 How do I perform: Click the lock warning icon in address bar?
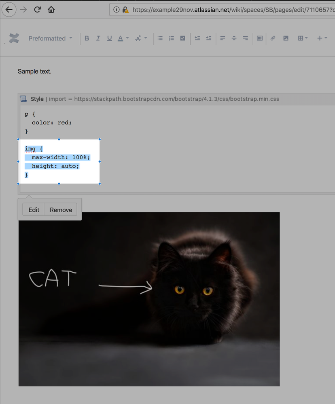[x=125, y=10]
